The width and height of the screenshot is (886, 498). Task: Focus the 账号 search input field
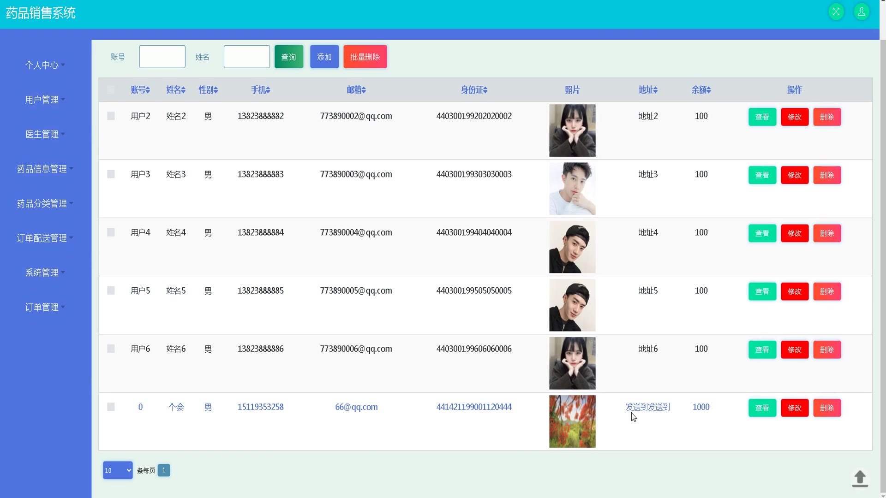[162, 57]
